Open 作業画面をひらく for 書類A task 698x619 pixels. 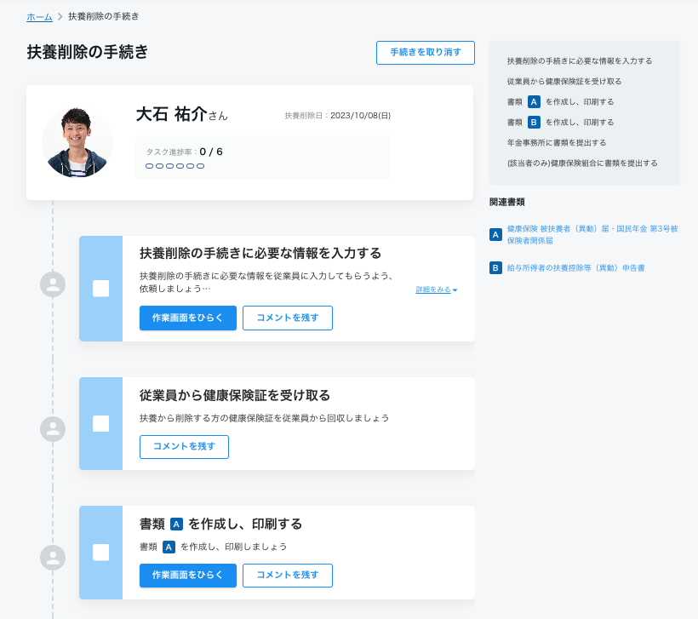pyautogui.click(x=188, y=576)
